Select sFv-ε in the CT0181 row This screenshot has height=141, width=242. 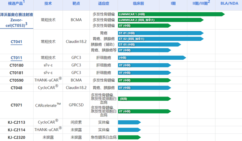(x=48, y=73)
